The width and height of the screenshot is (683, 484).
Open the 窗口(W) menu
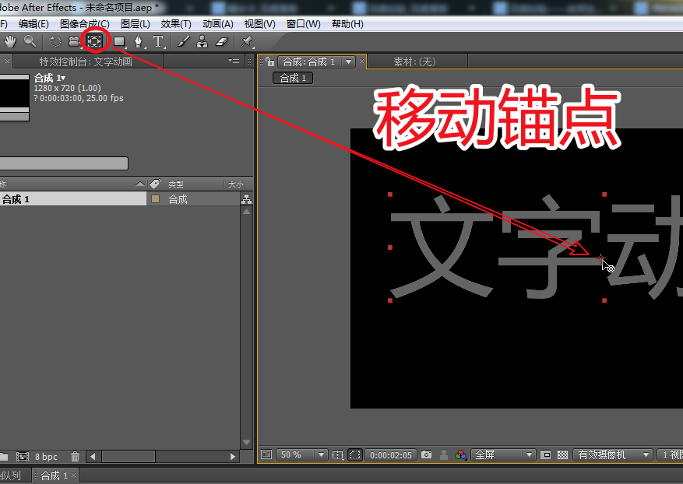[304, 24]
